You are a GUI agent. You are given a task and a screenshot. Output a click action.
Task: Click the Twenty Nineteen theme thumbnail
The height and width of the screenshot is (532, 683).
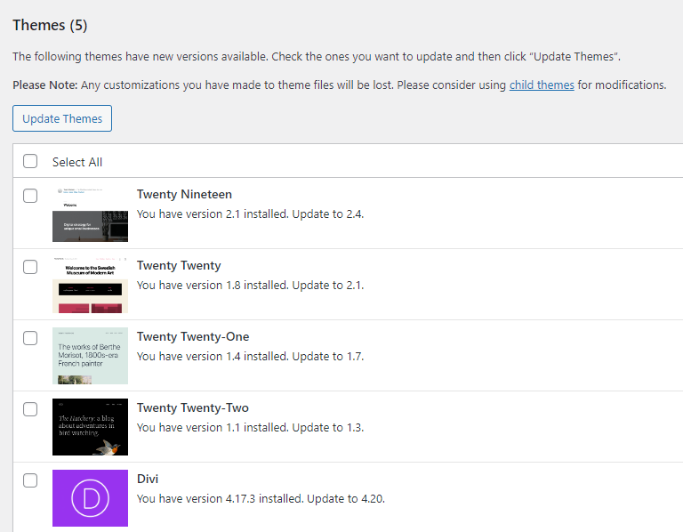pyautogui.click(x=90, y=214)
